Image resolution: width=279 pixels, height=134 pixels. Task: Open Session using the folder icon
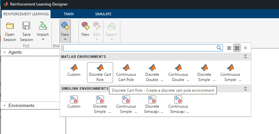10,27
